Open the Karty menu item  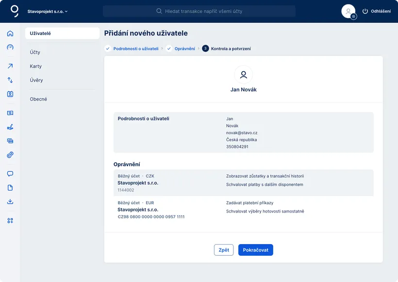(35, 66)
